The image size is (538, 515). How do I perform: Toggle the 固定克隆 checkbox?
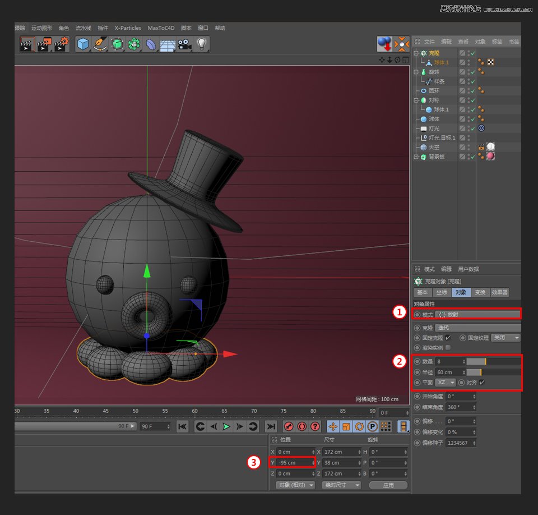(448, 338)
